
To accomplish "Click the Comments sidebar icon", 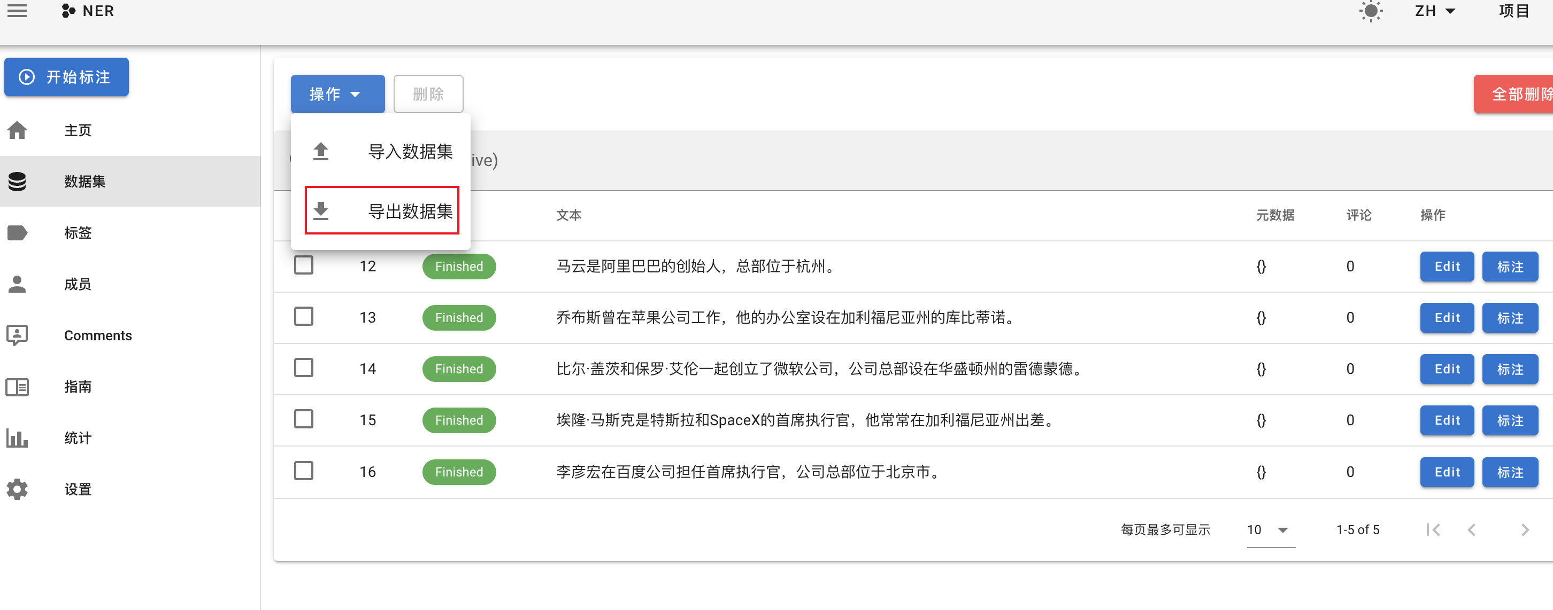I will click(x=18, y=335).
